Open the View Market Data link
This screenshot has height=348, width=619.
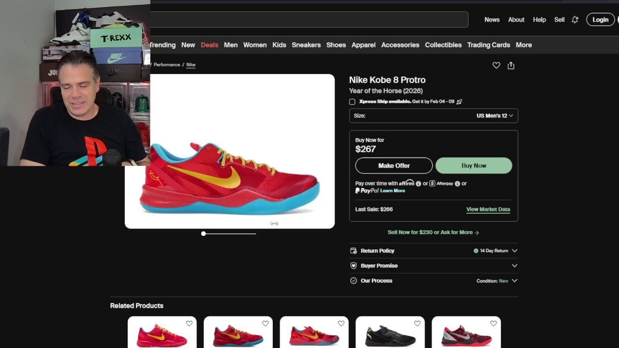tap(488, 209)
